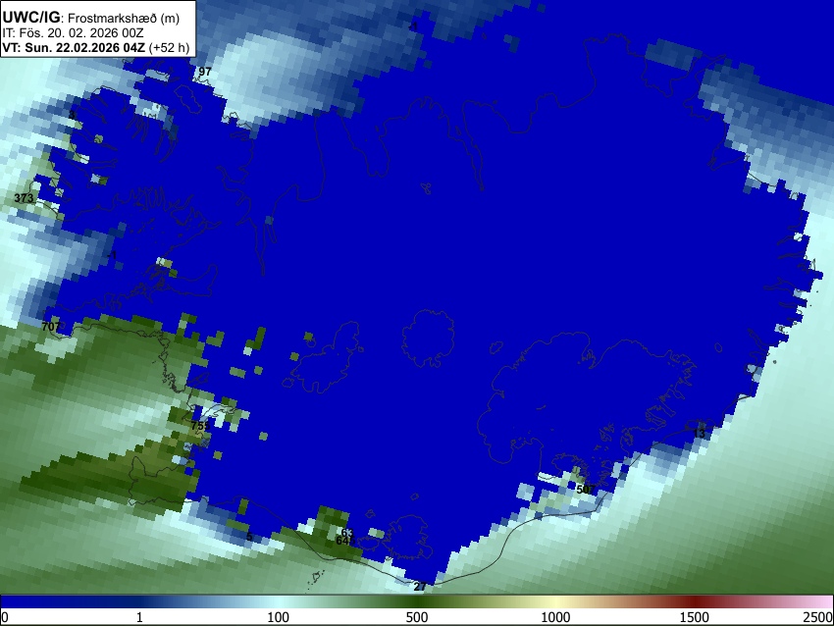Viewport: 834px width, 626px height.
Task: Click the '(+52 h)' forecast offset text
Action: tap(169, 47)
